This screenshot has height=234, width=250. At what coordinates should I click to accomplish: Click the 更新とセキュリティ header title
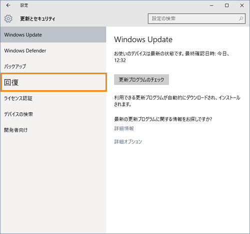pos(37,19)
